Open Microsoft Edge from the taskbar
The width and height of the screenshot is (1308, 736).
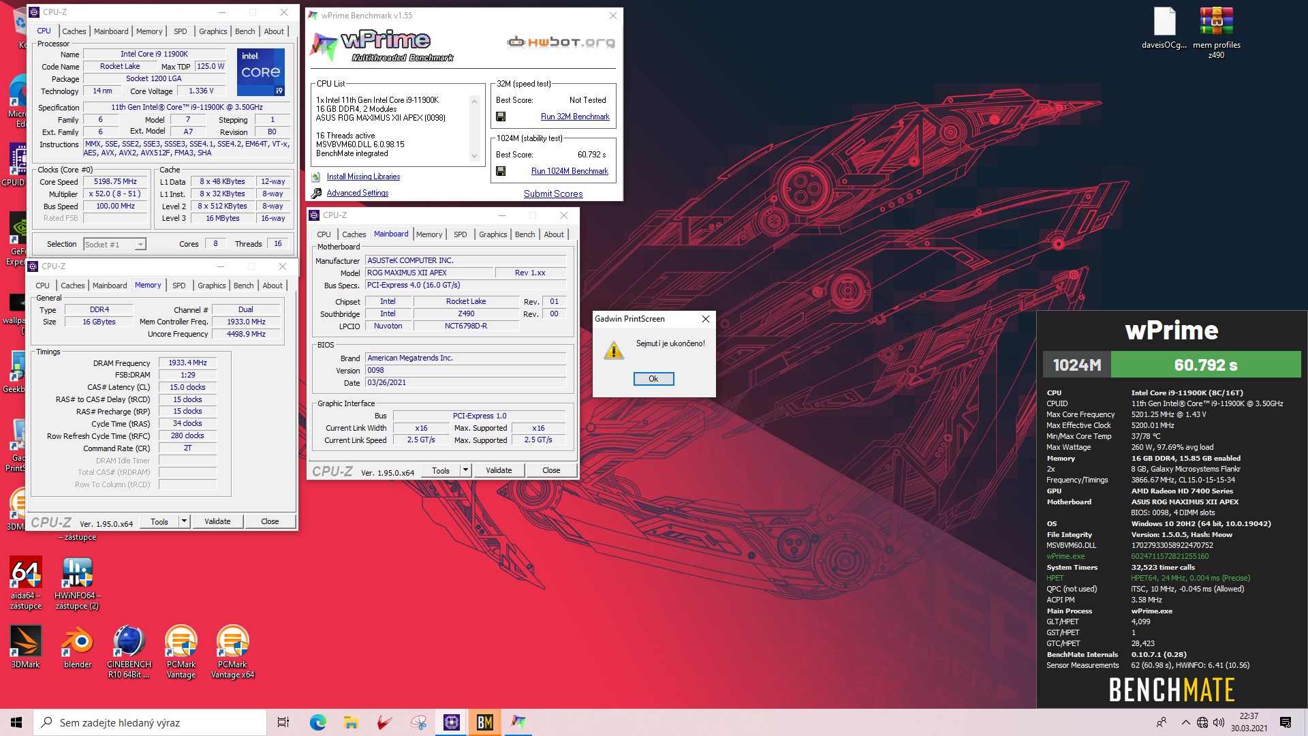317,722
